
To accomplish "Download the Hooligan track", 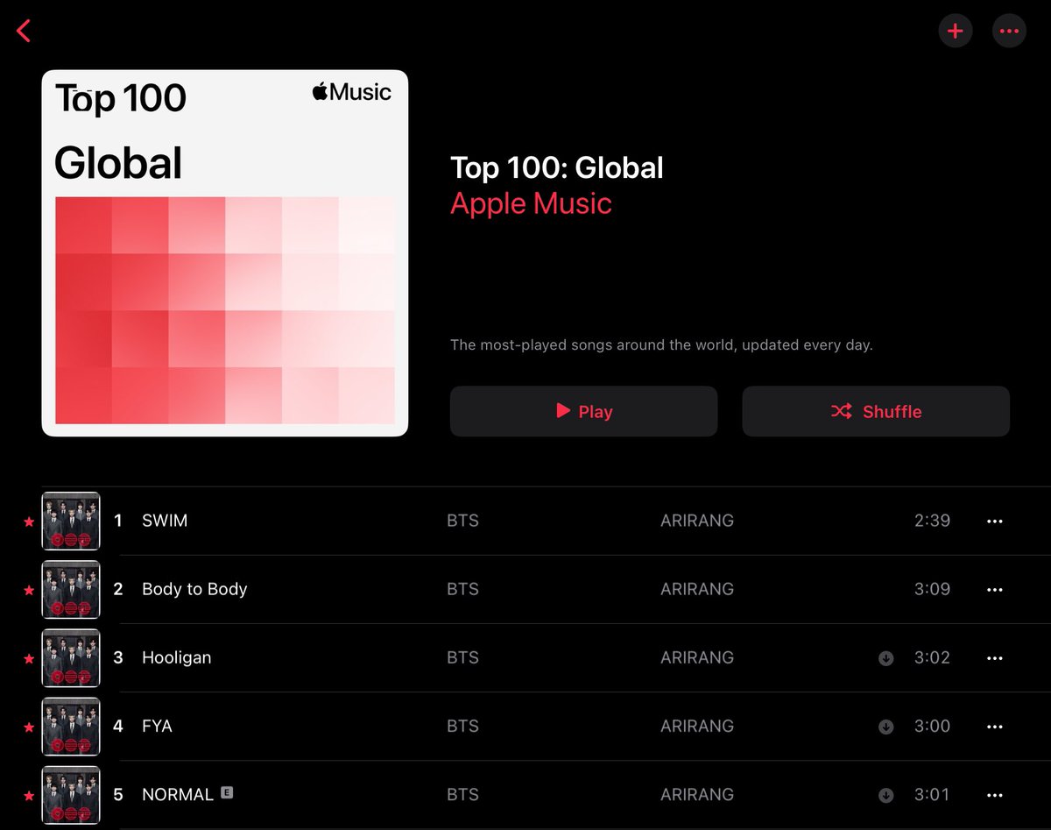I will pyautogui.click(x=885, y=658).
